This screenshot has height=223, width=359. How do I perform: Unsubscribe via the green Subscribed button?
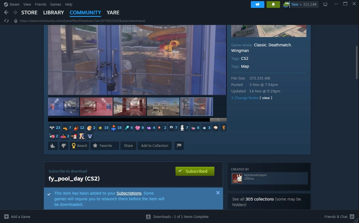pyautogui.click(x=195, y=171)
